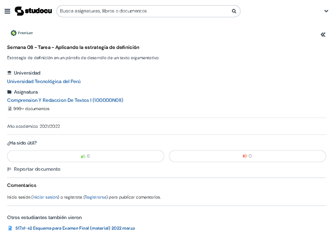The height and width of the screenshot is (235, 333).
Task: Click the Premium badge icon
Action: tap(13, 33)
